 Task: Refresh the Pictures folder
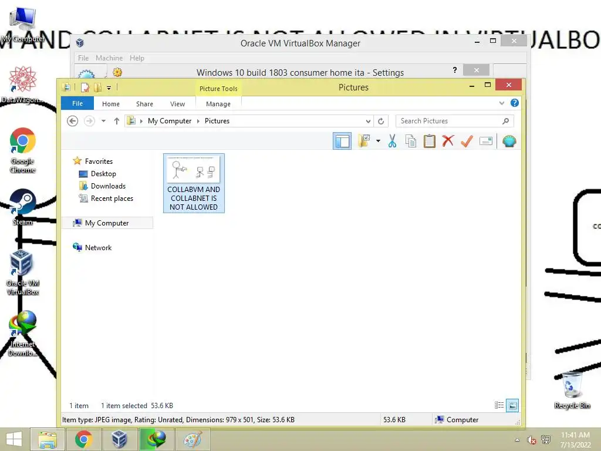tap(381, 121)
